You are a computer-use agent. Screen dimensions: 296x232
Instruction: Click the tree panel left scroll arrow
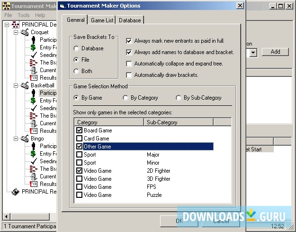pyautogui.click(x=7, y=216)
